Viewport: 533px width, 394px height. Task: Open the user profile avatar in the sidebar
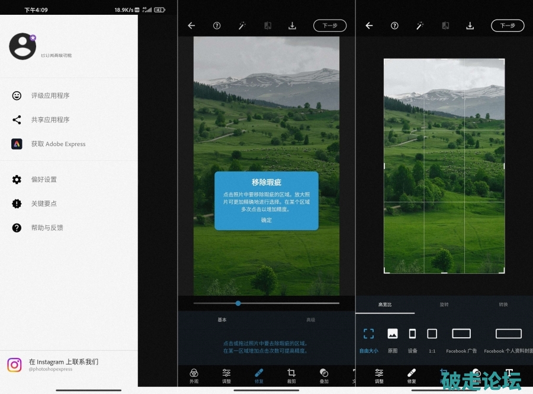pos(23,47)
